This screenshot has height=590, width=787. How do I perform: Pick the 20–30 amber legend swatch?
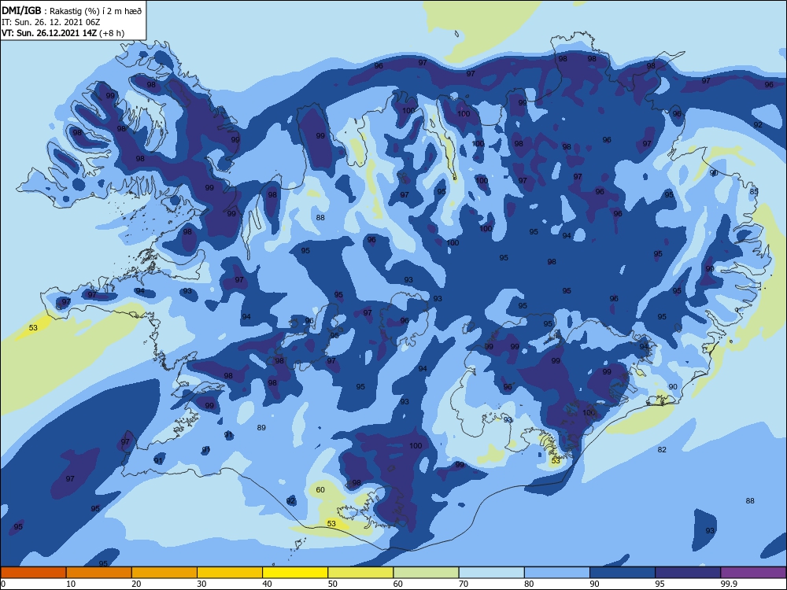pos(164,573)
